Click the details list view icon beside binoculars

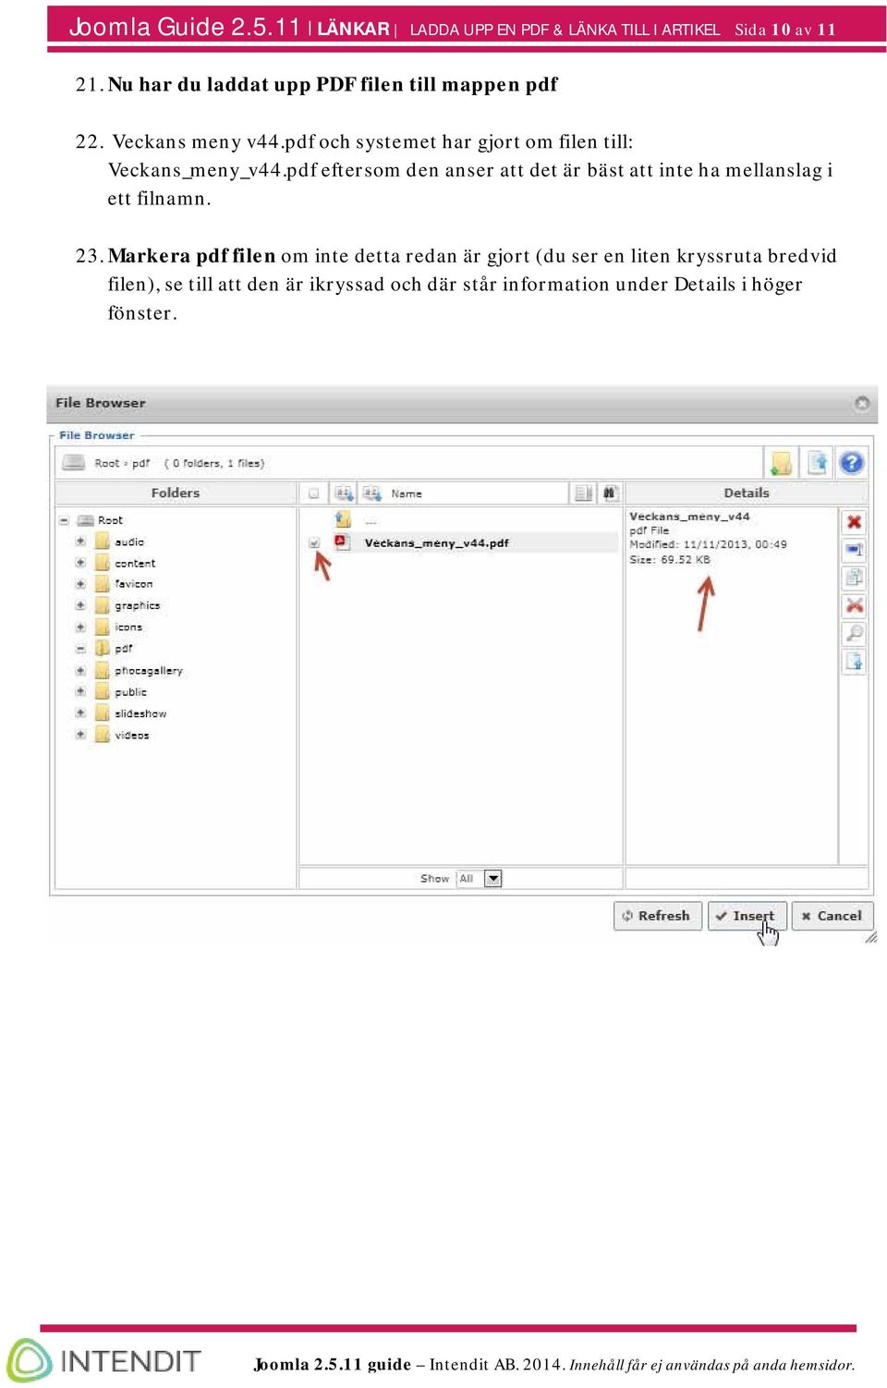click(583, 493)
